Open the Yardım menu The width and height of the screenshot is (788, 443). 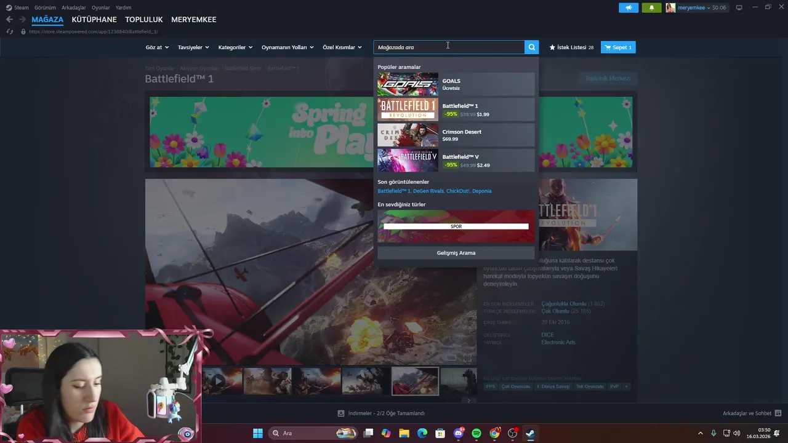(123, 7)
